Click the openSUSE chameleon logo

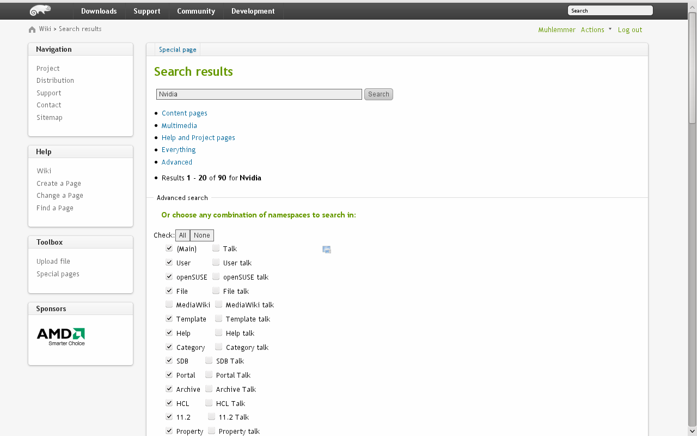[x=40, y=10]
